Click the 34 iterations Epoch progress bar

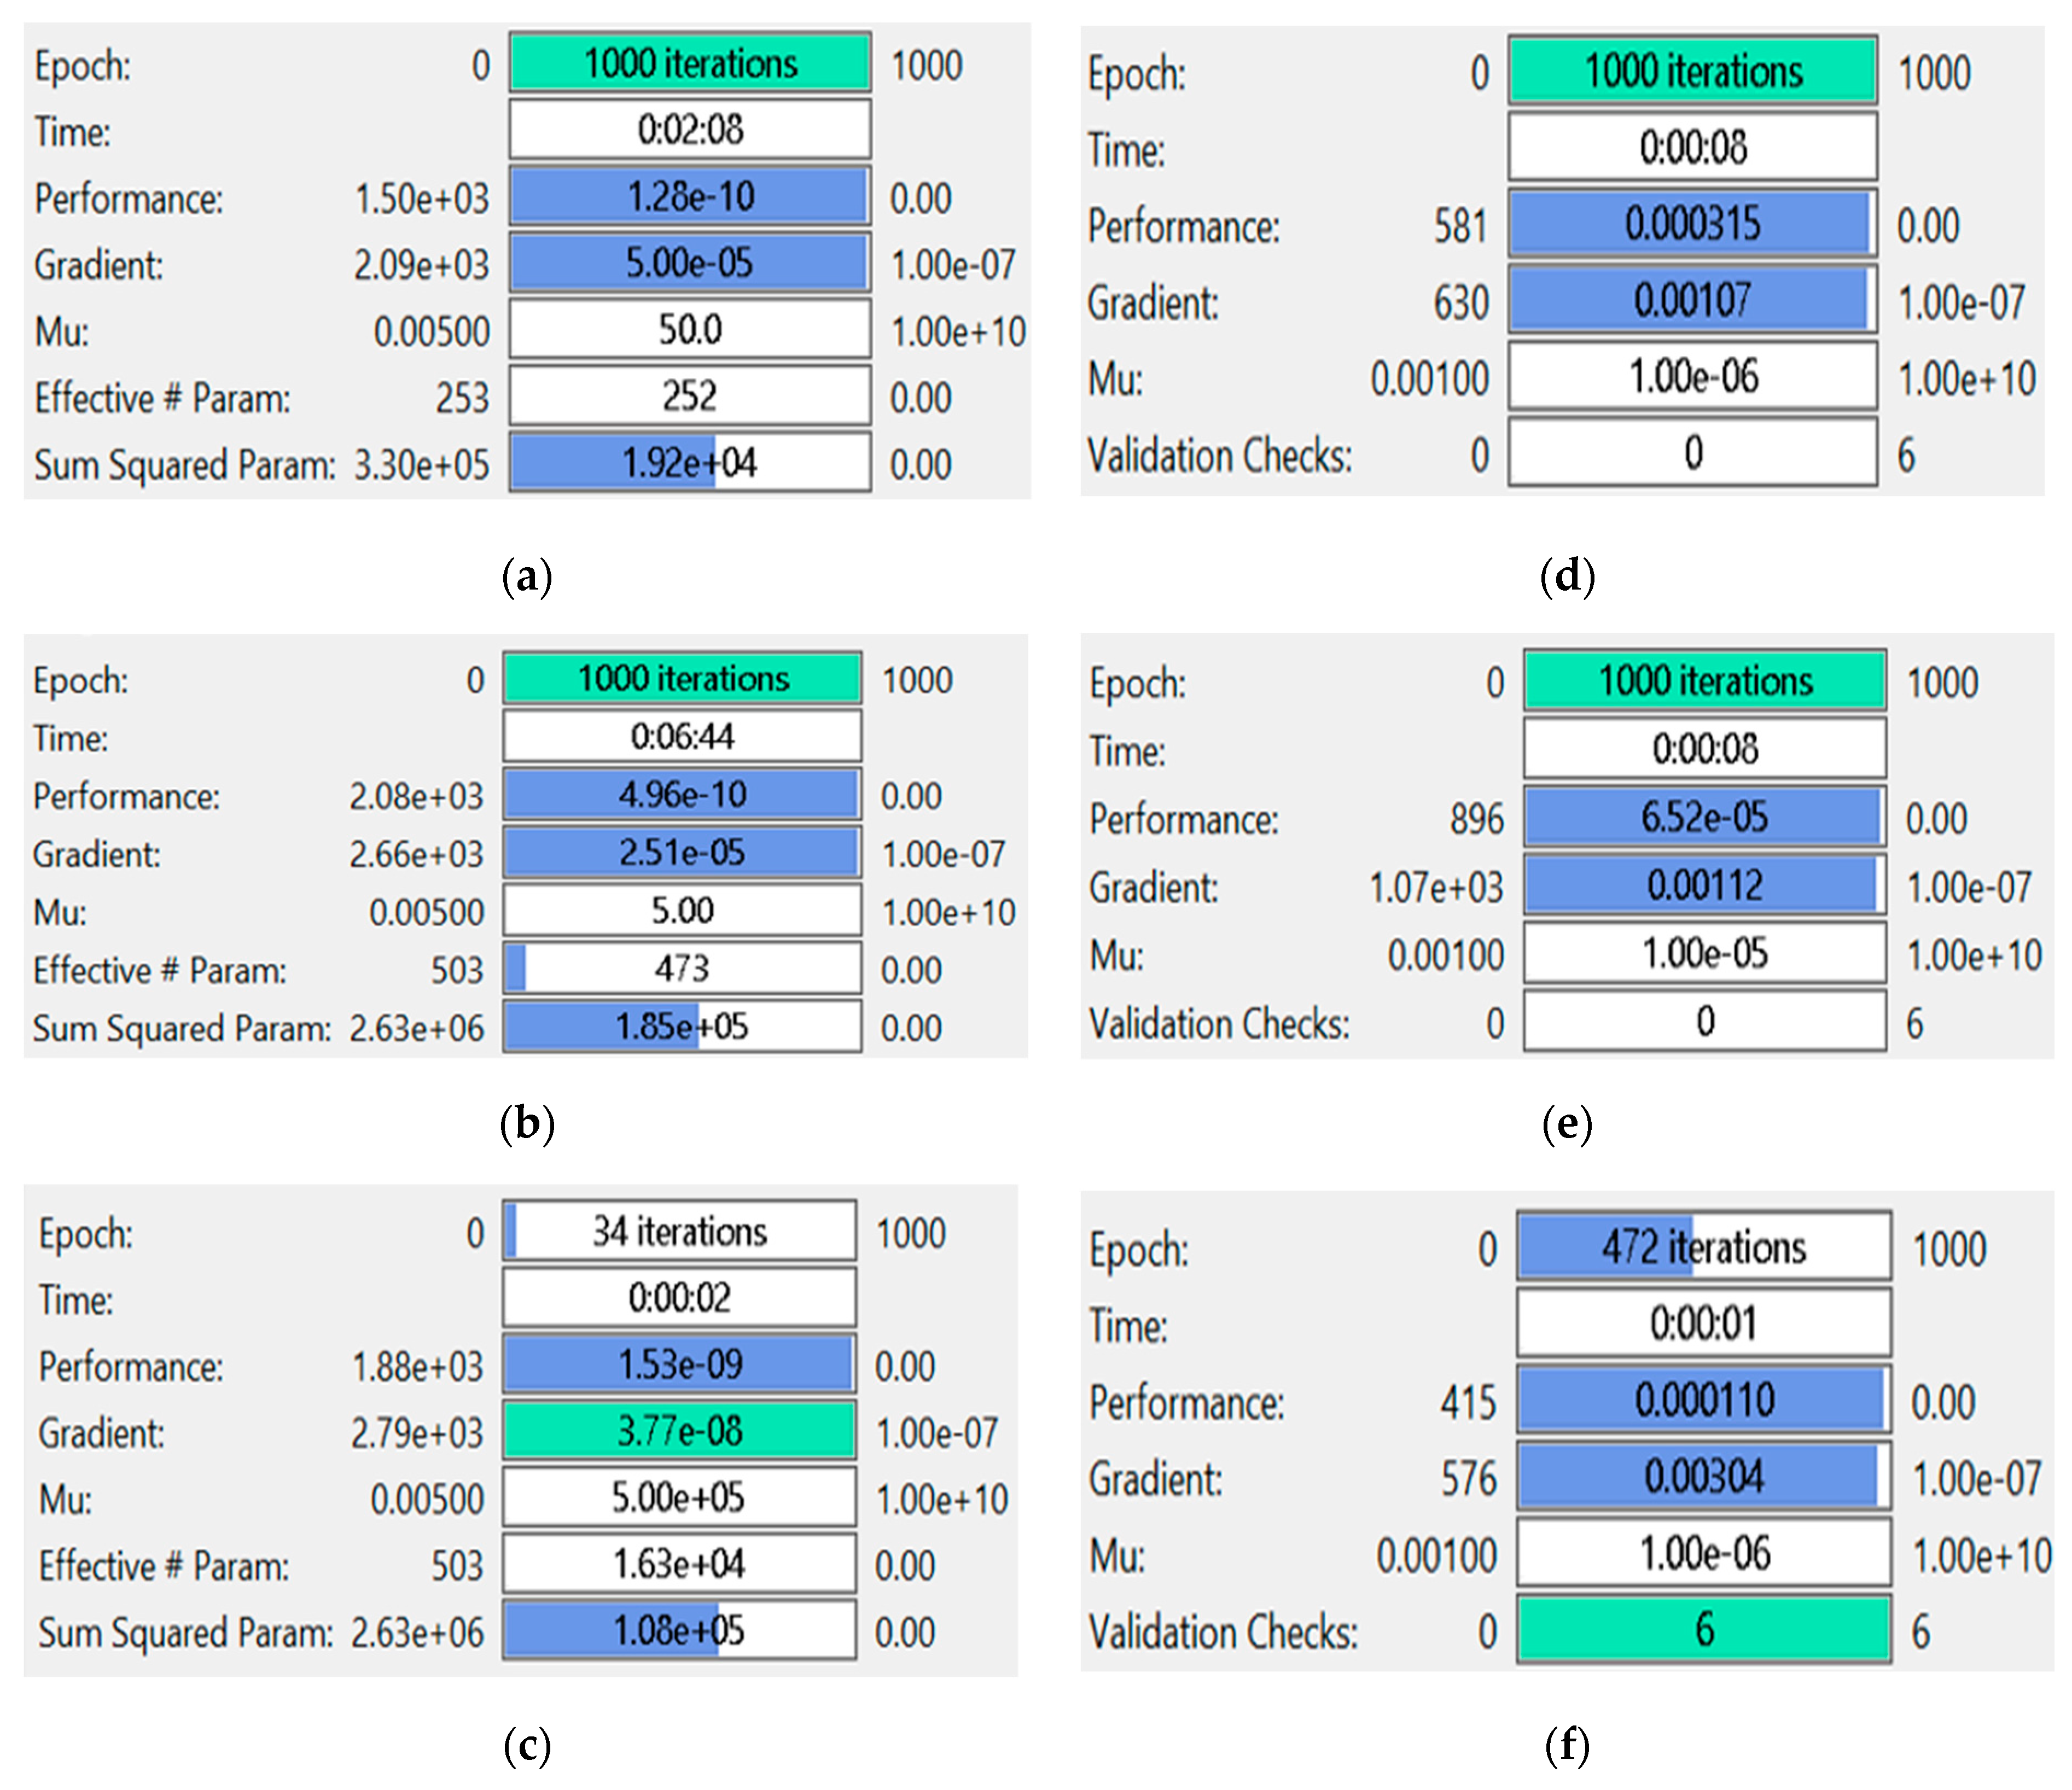[x=679, y=1231]
